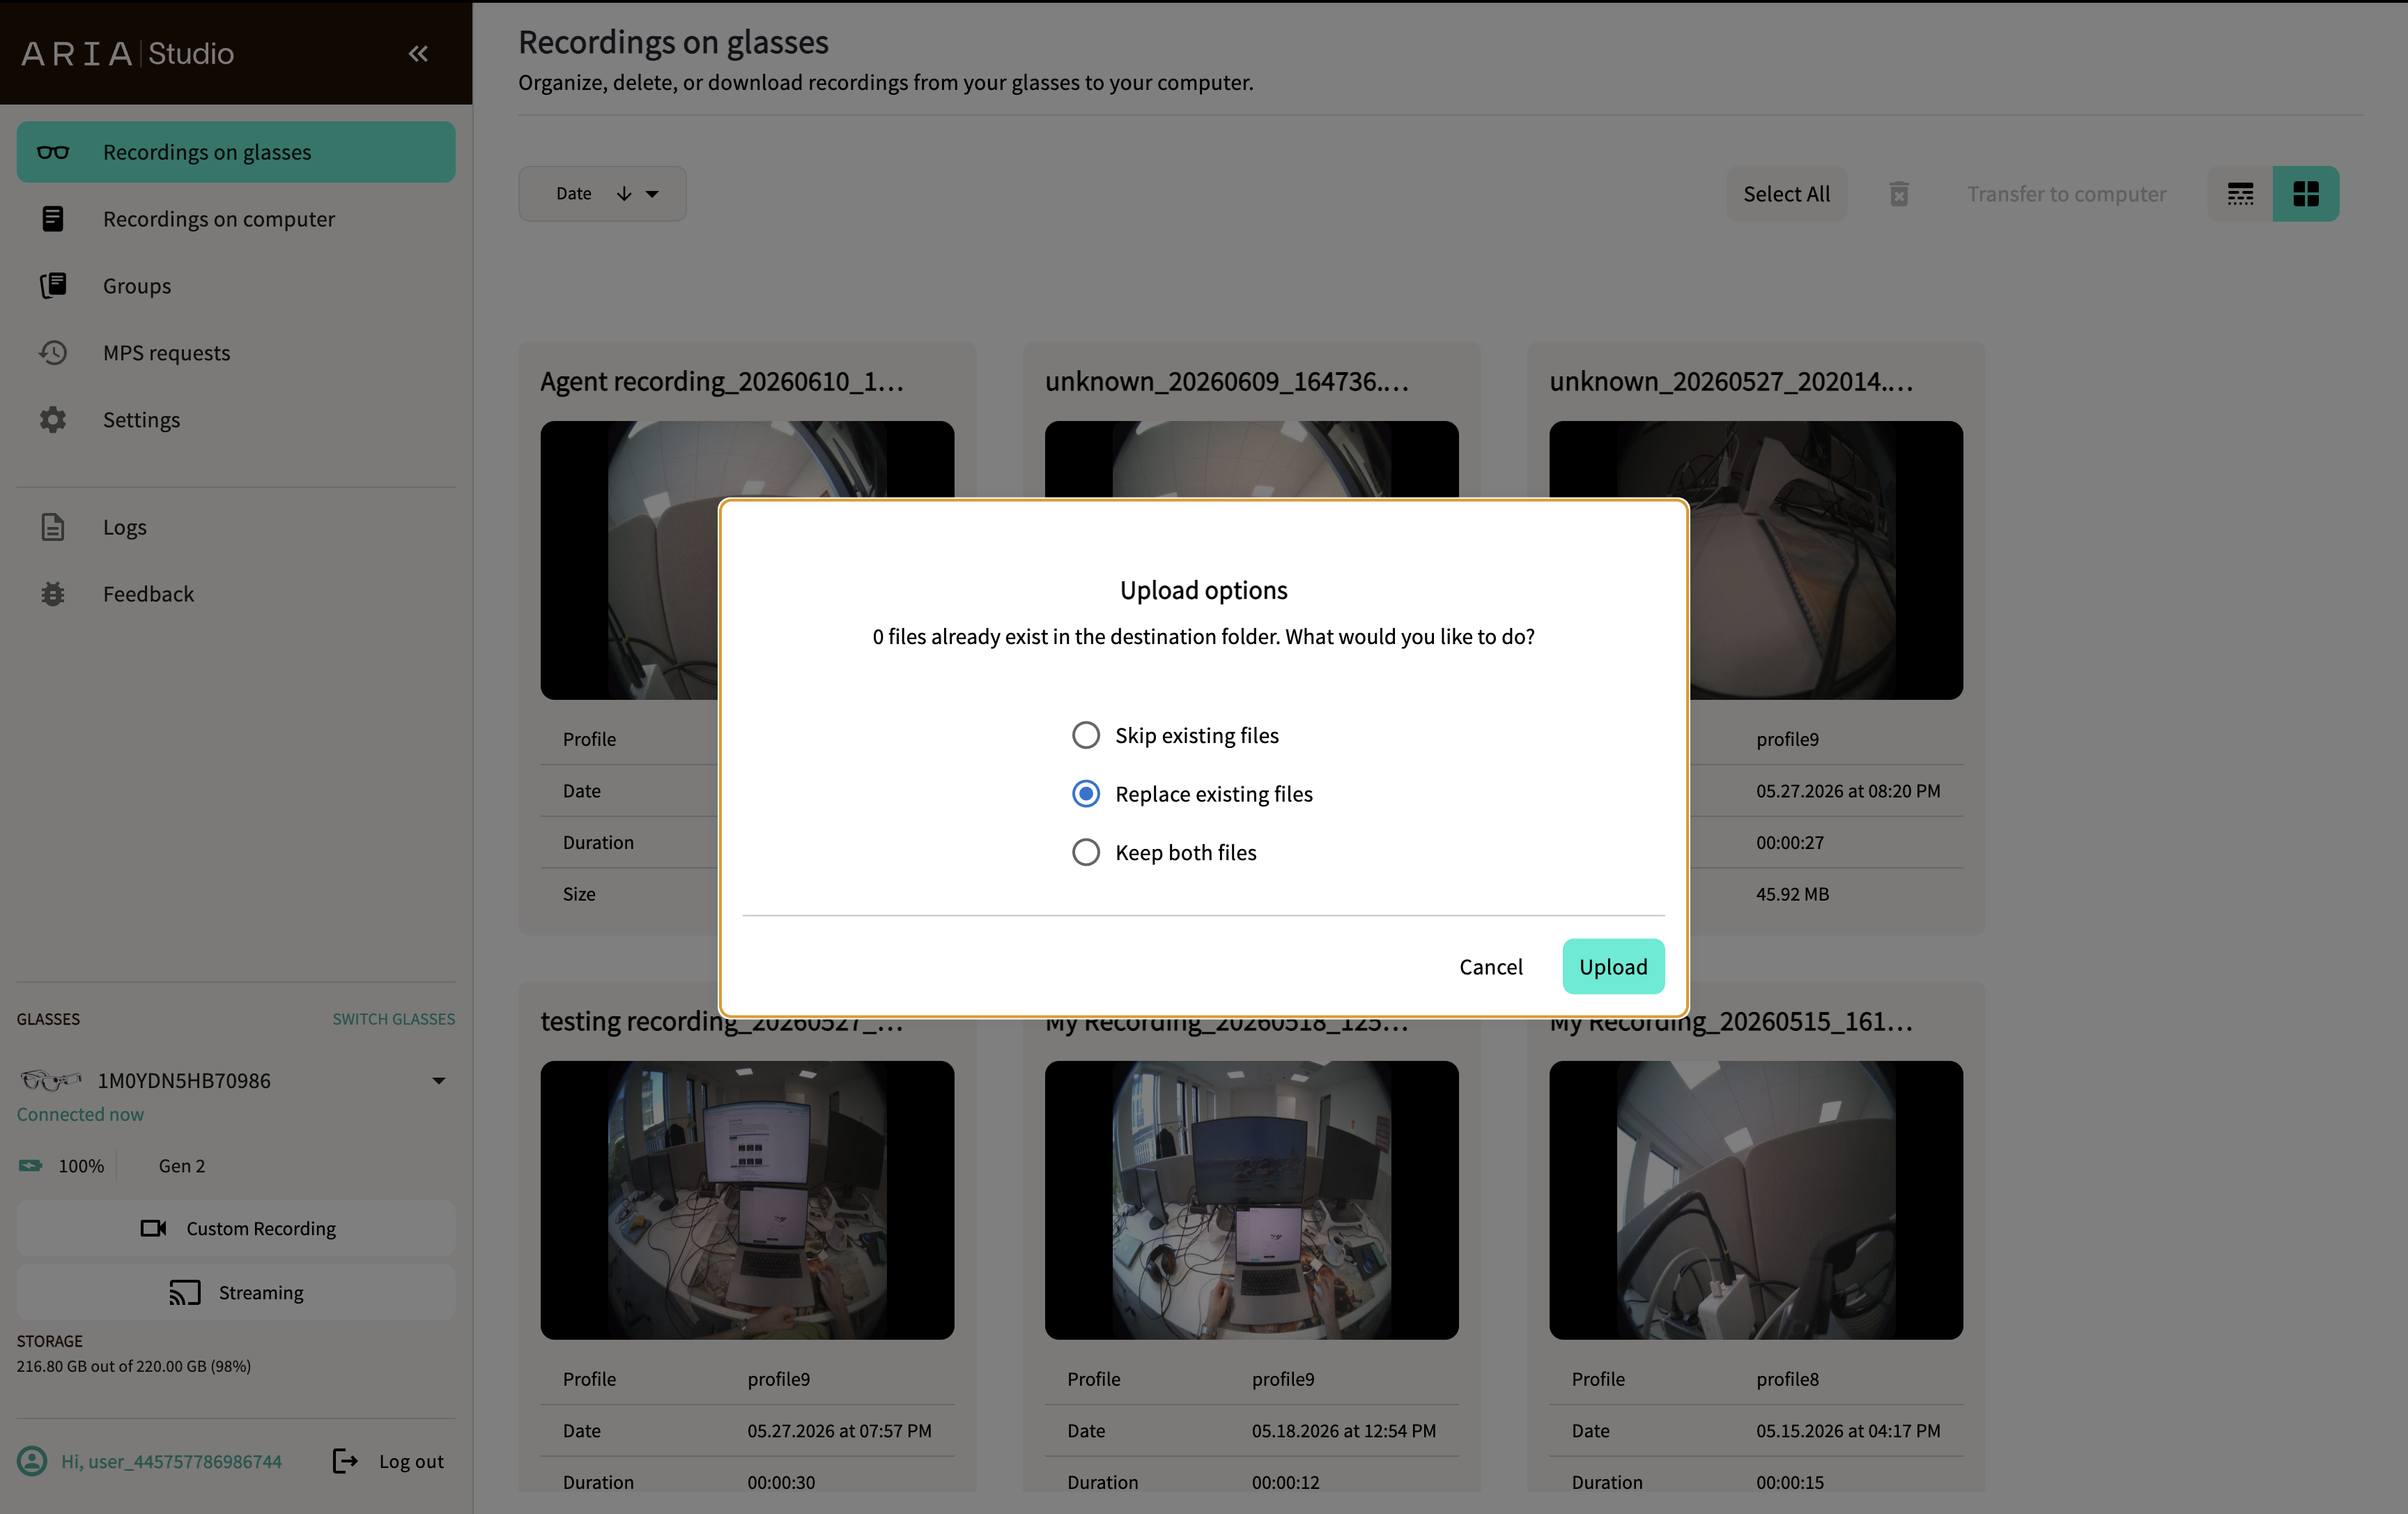Select Skip existing files radio option
Image resolution: width=2408 pixels, height=1514 pixels.
click(1086, 735)
